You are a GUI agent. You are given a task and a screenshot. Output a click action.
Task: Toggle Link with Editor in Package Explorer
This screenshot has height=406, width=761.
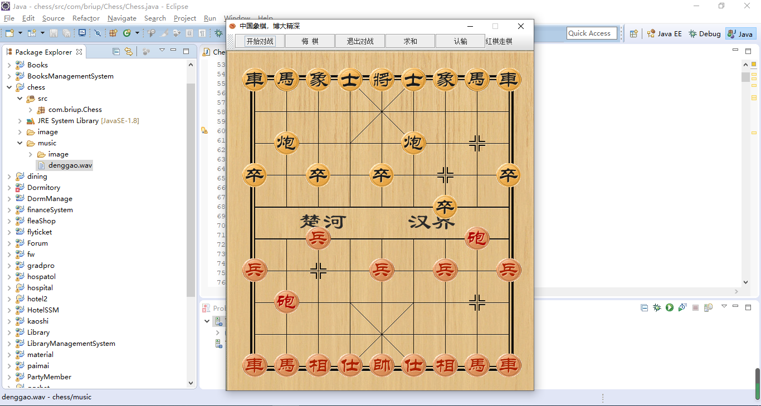pos(129,52)
